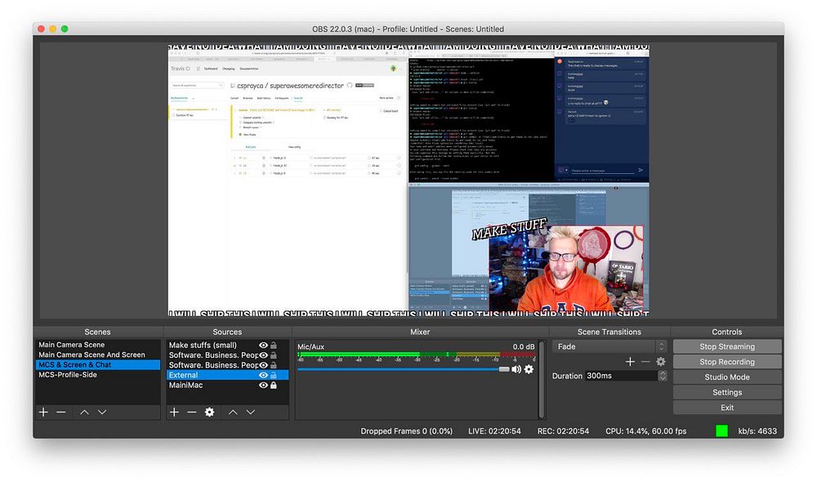Add a scene transition with plus icon
The image size is (817, 482).
(x=630, y=362)
